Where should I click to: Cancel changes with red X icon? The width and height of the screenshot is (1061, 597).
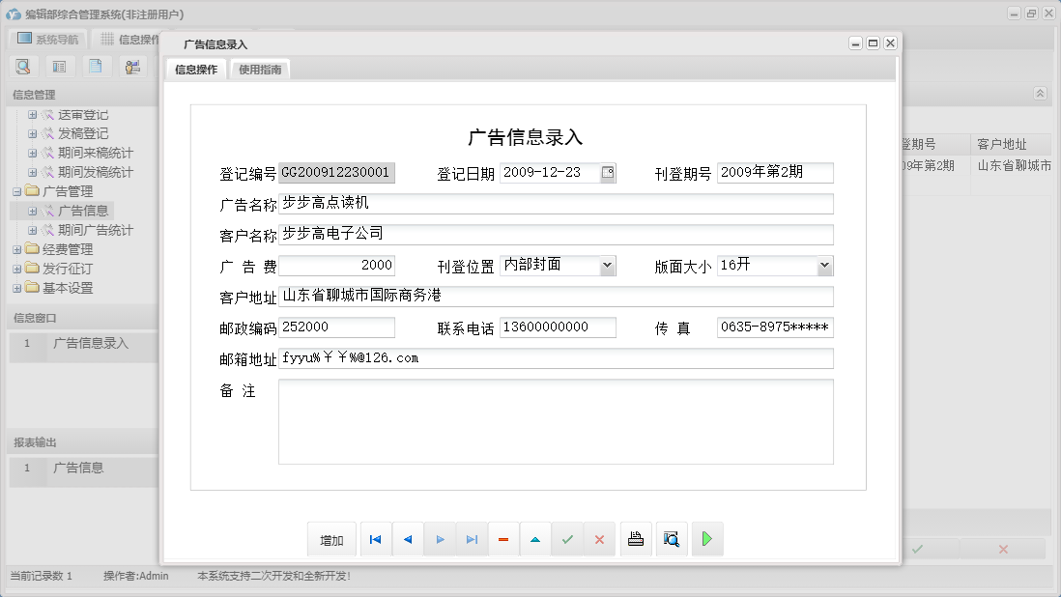pyautogui.click(x=599, y=539)
